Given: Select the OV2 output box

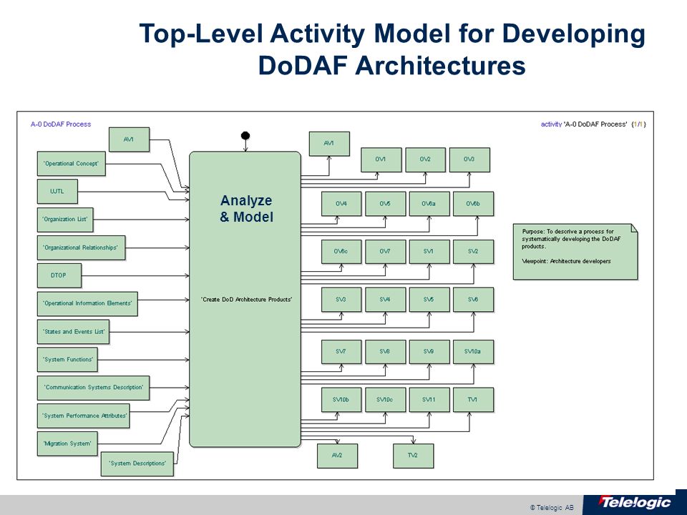Looking at the screenshot, I should (425, 160).
